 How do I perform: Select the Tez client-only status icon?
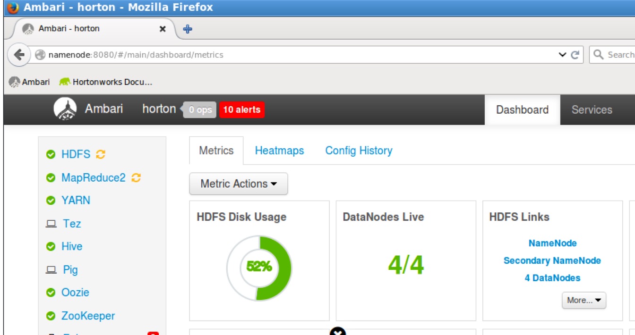(x=52, y=223)
